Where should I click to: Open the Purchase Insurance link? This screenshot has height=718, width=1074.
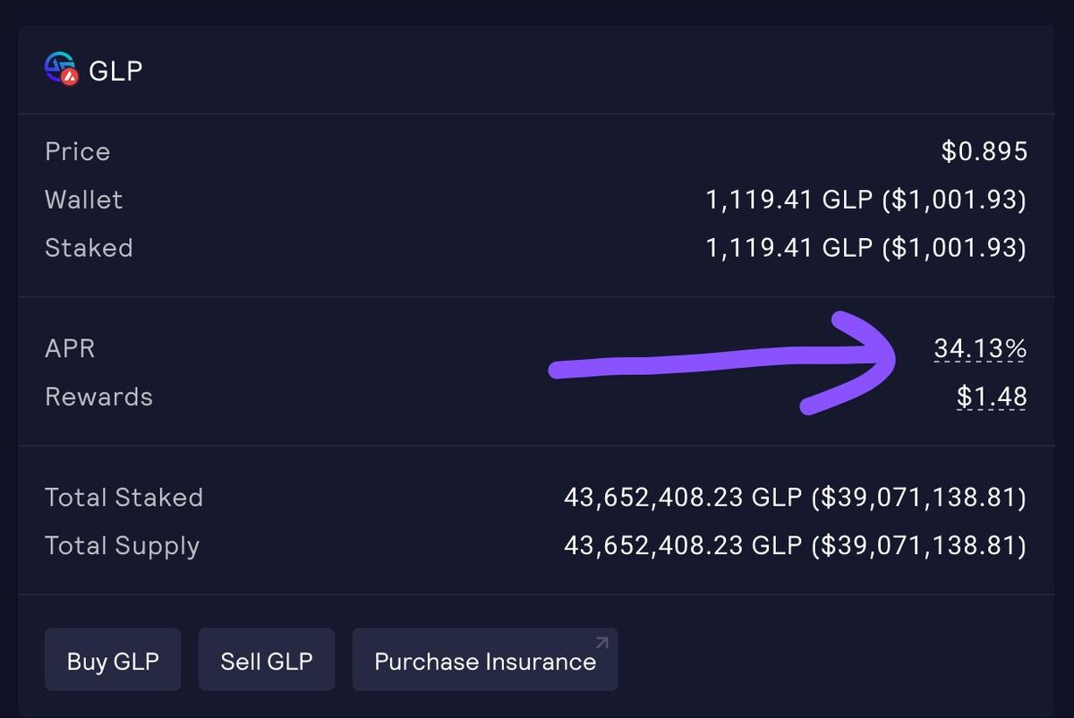click(x=484, y=662)
